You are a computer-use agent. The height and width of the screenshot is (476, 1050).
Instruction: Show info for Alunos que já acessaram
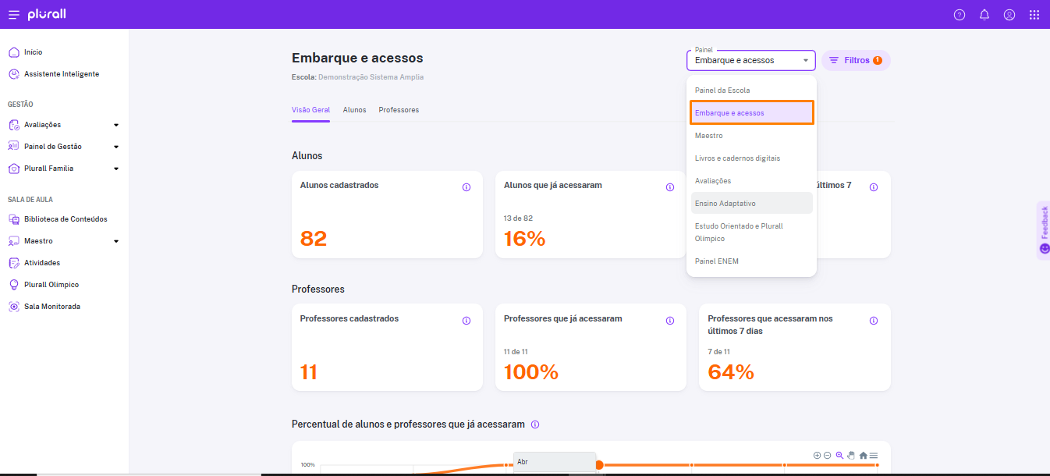(670, 187)
